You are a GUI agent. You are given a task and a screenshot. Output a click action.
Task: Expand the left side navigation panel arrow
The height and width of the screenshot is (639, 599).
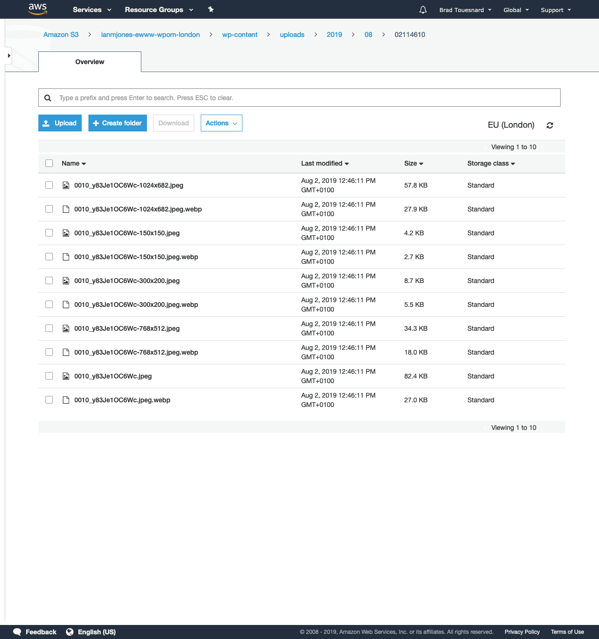(8, 56)
